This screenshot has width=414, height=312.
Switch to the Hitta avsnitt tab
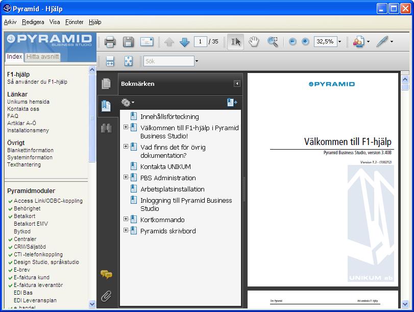(42, 57)
